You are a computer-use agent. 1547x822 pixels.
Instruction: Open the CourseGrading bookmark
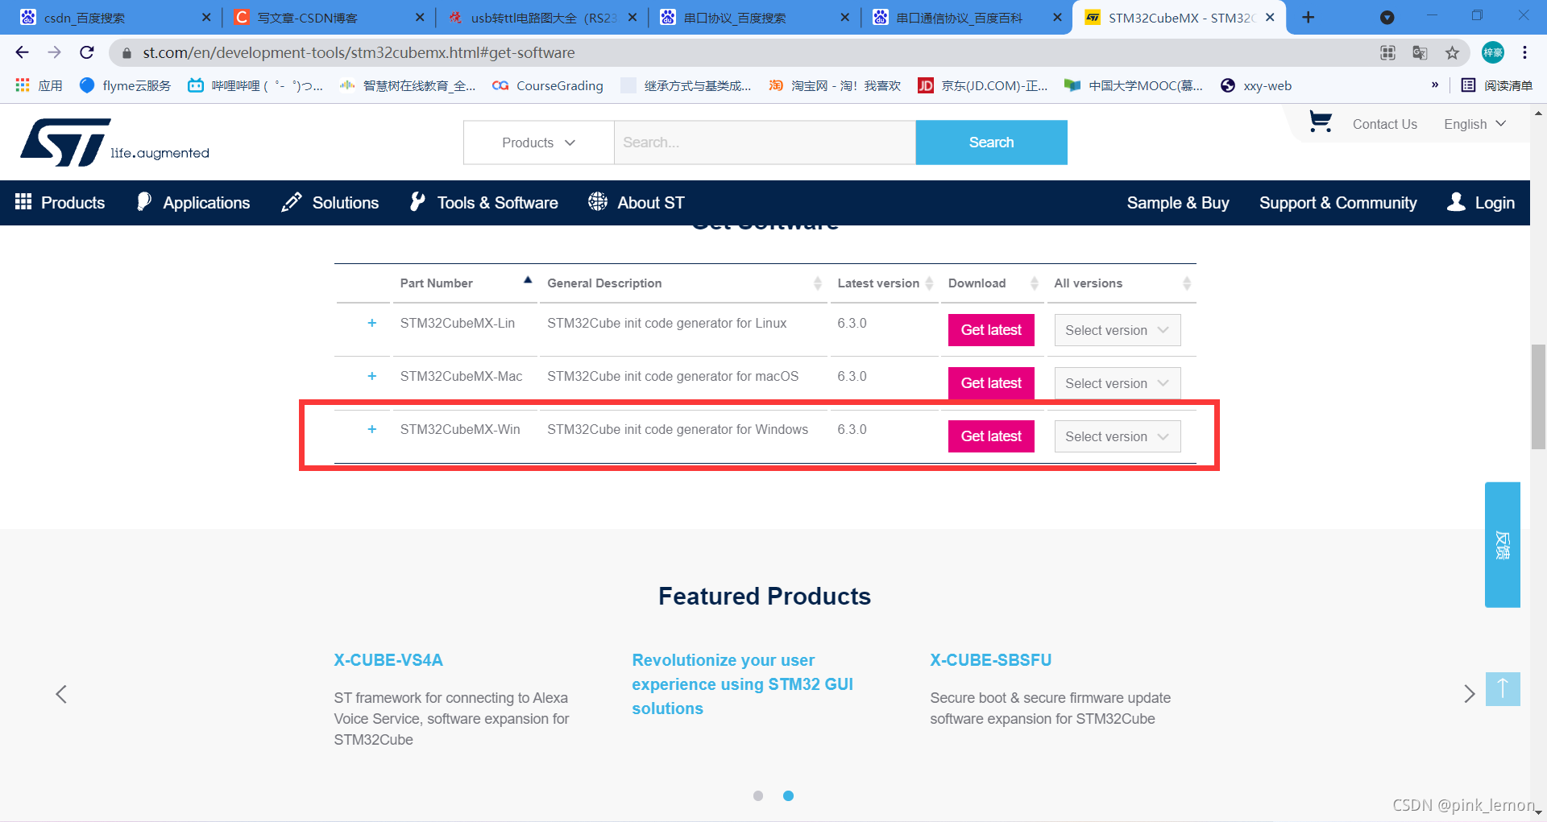tap(548, 85)
